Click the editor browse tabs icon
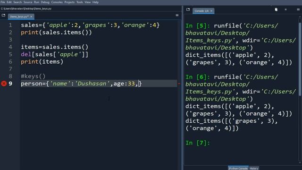 [x=3, y=15]
